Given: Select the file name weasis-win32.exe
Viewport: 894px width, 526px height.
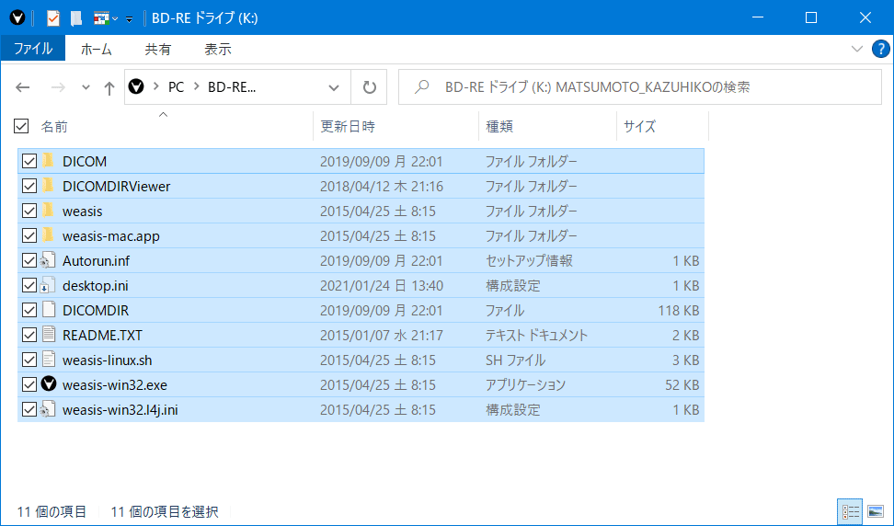Looking at the screenshot, I should click(x=115, y=385).
